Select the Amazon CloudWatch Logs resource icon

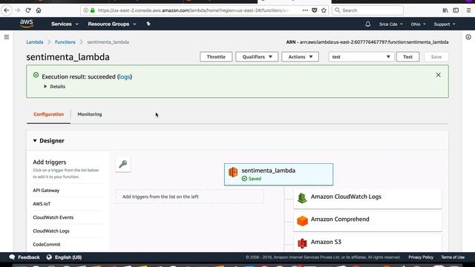click(x=302, y=198)
